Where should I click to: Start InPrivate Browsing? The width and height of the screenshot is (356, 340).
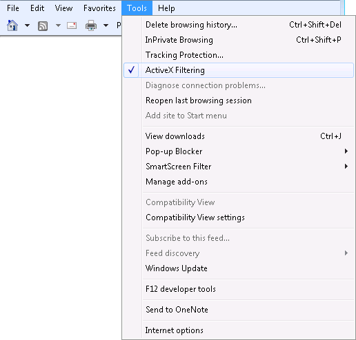coord(239,40)
